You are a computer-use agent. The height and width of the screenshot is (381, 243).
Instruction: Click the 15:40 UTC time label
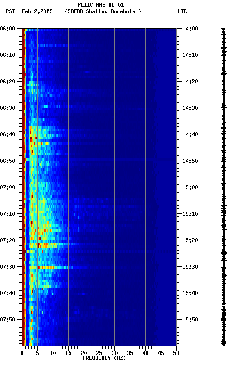click(x=190, y=293)
